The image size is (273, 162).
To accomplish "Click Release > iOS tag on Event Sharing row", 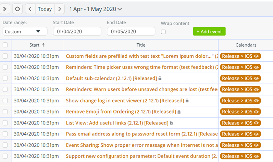I will [240, 145].
